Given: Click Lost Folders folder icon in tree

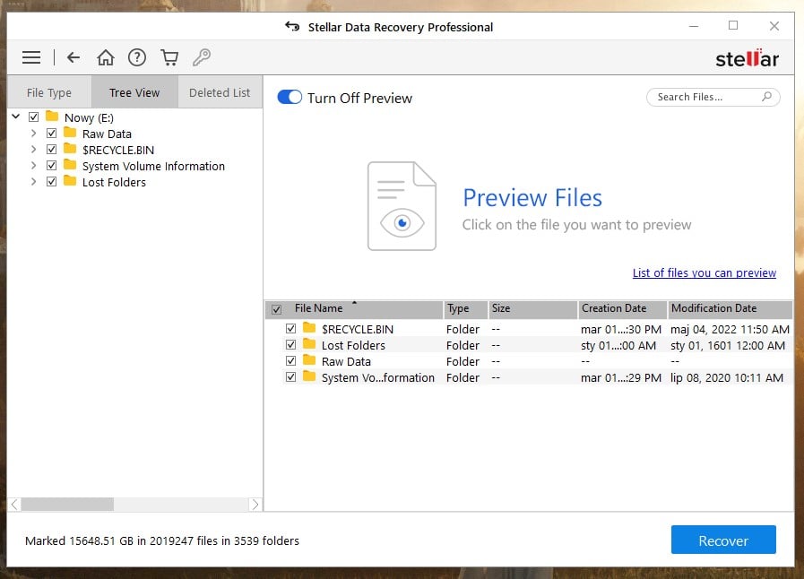Looking at the screenshot, I should pyautogui.click(x=70, y=181).
